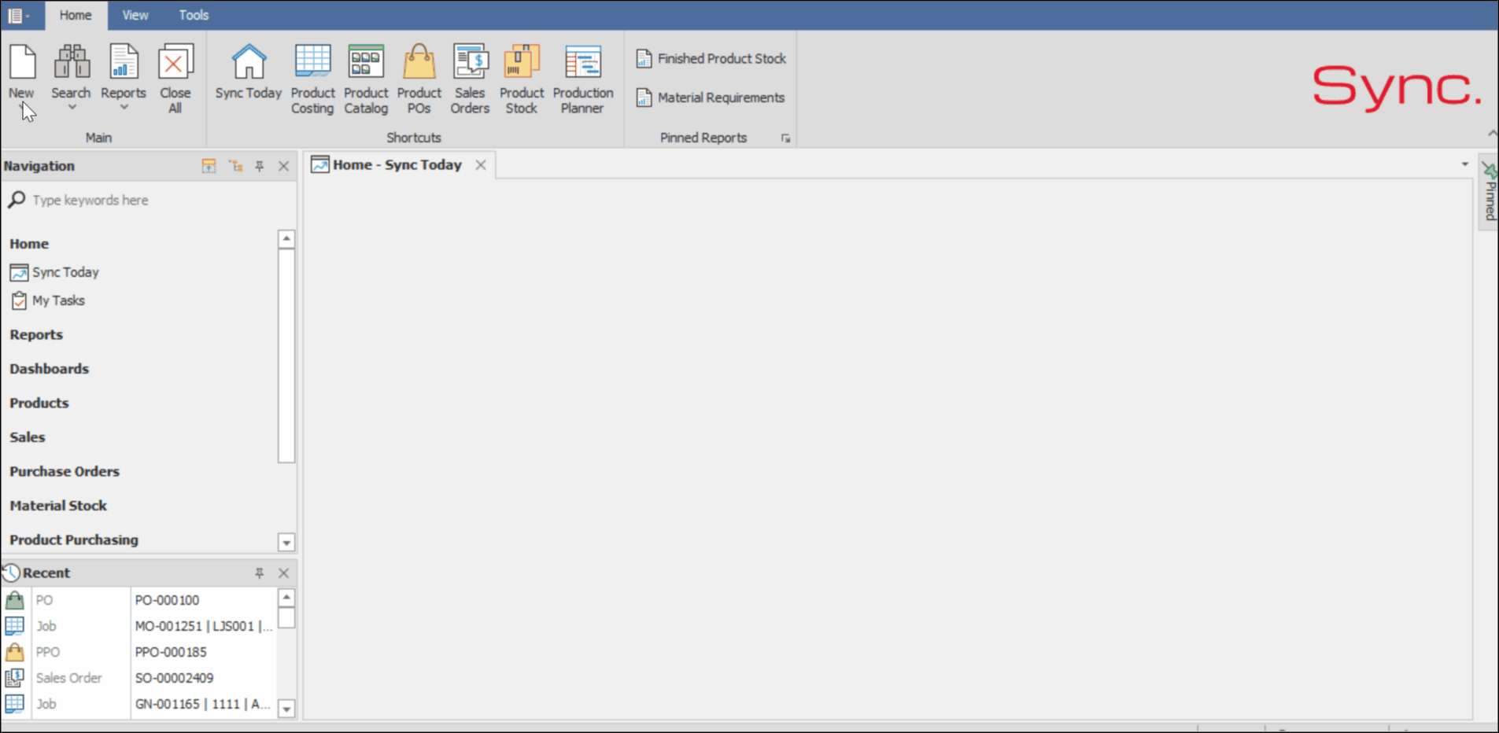Click the PPO bag icon in Recent
The width and height of the screenshot is (1499, 733).
point(15,652)
